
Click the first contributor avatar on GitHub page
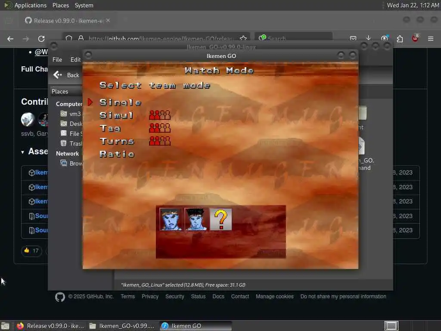click(x=28, y=119)
